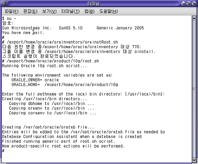Click 'Creating /usr/local/bin directory...' line
The image size is (198, 164).
pyautogui.click(x=44, y=99)
